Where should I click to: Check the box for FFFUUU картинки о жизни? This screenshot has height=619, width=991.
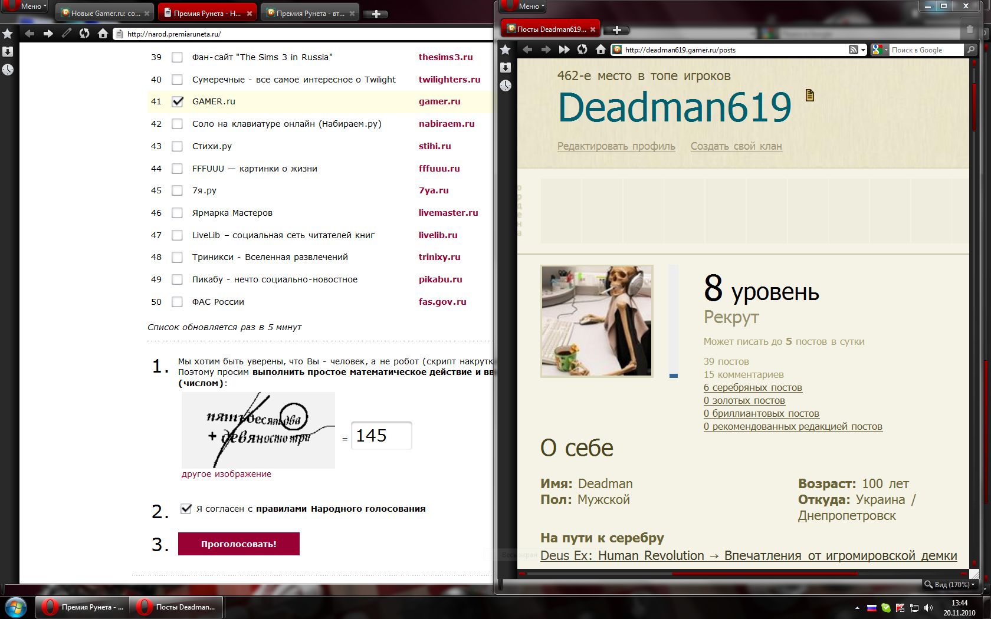[177, 169]
